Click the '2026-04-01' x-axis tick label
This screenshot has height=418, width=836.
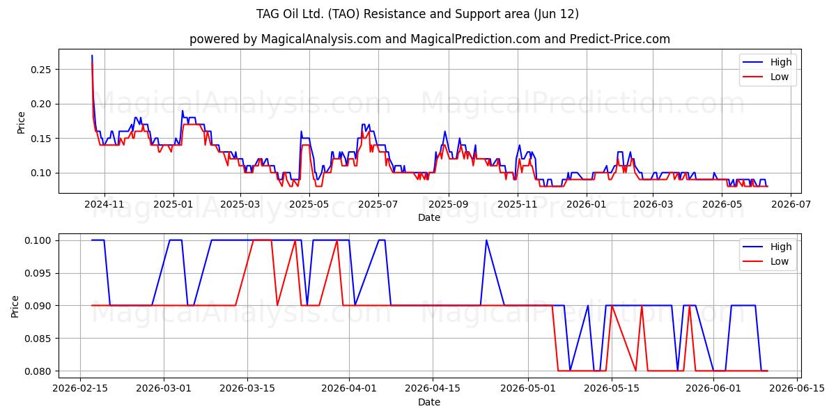click(x=349, y=389)
